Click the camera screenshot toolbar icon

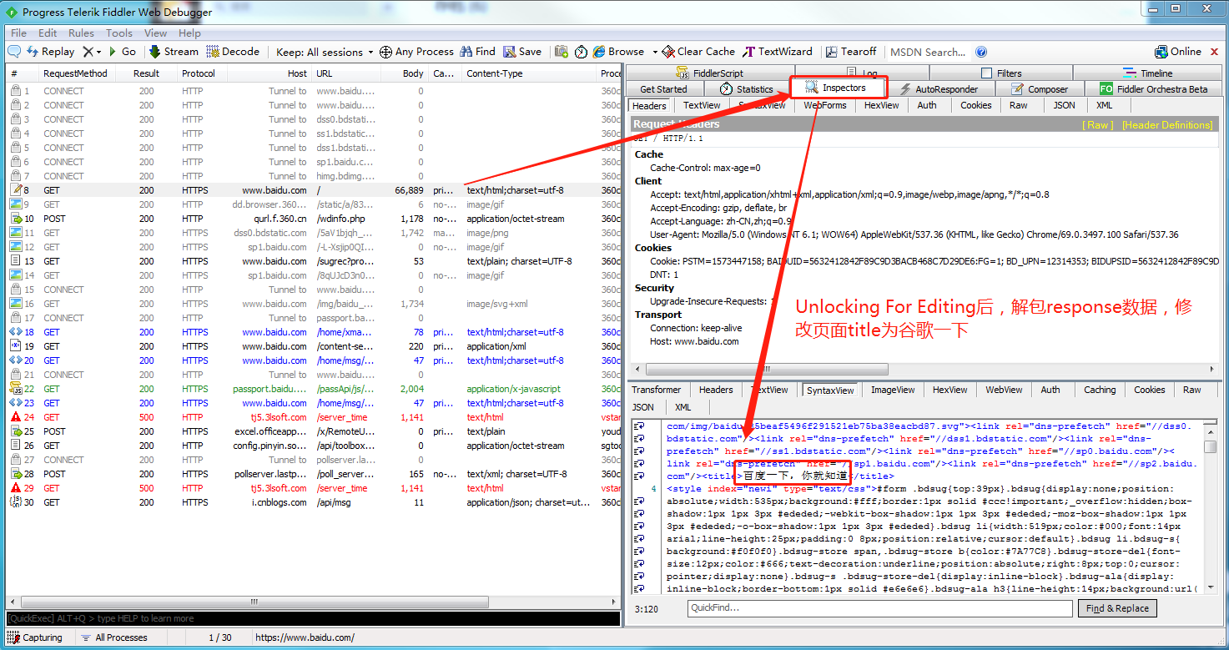562,52
